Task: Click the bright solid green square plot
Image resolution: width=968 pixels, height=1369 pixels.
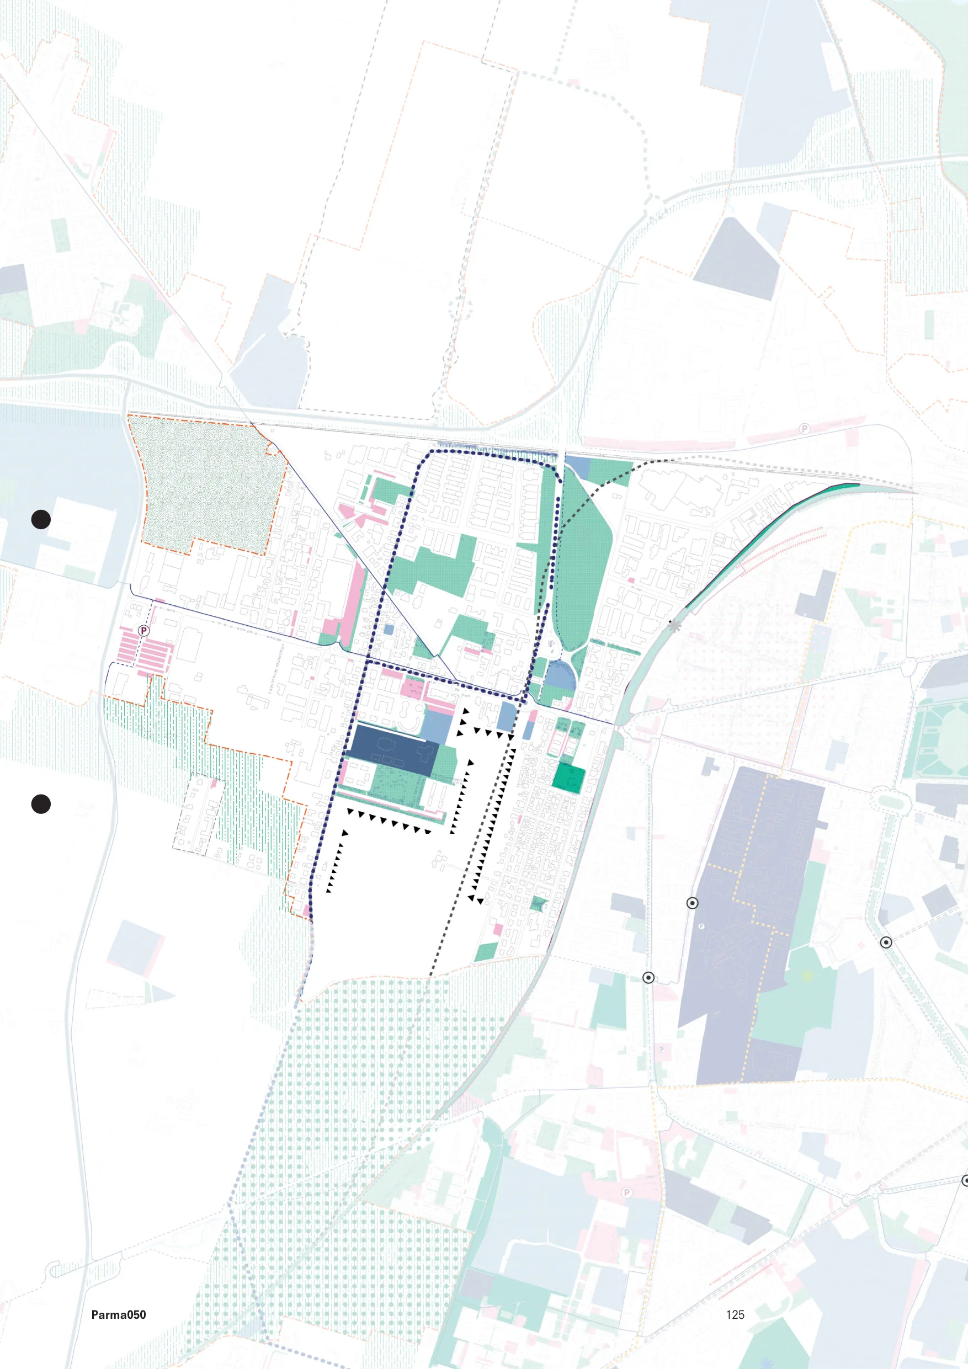Action: (568, 777)
